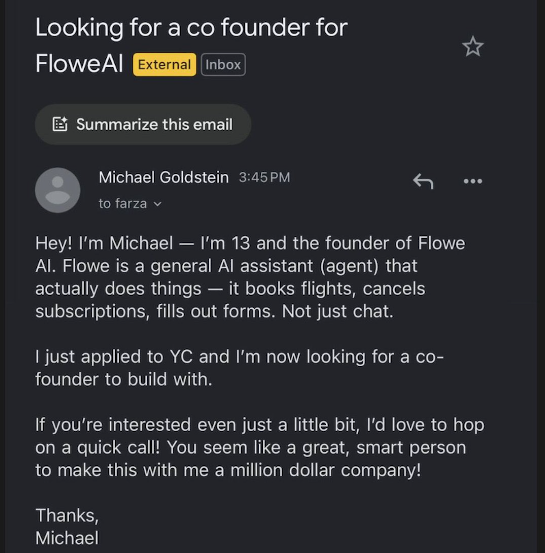The height and width of the screenshot is (553, 545).
Task: Click the paragraph starting 'Hey! I'm Michael'
Action: click(x=250, y=277)
